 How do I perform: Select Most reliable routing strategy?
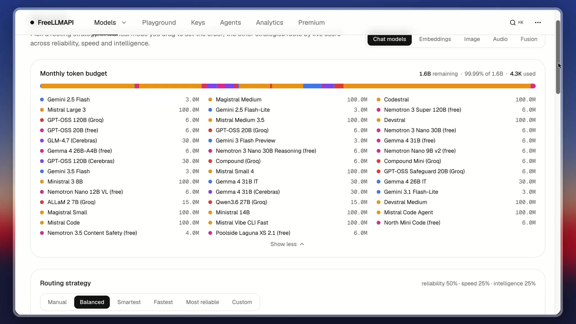[202, 302]
